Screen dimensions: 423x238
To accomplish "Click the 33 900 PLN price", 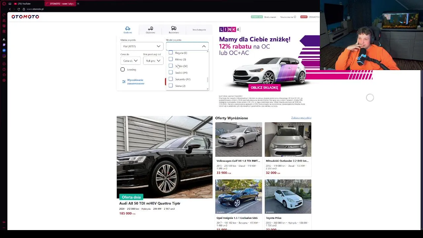I will point(224,173).
